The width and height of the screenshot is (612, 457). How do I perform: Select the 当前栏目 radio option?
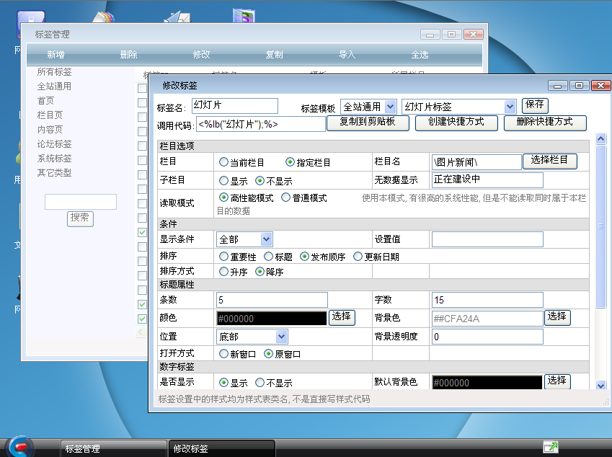224,162
